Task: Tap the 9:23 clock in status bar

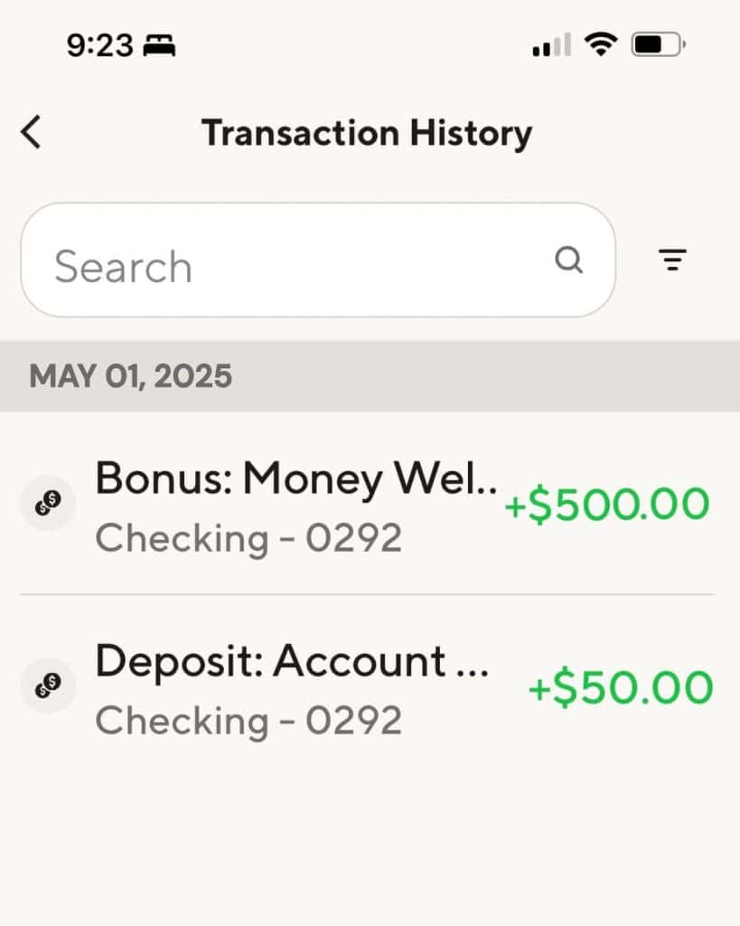Action: (x=98, y=44)
